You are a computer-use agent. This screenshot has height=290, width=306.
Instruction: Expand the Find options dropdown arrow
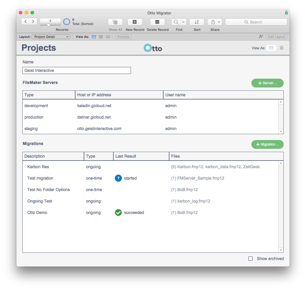click(x=184, y=22)
